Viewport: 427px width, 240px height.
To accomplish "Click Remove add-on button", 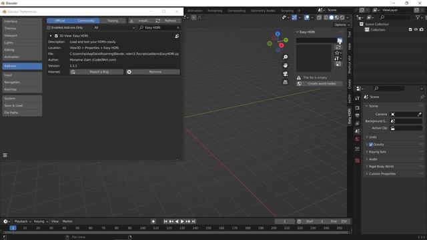I will pos(153,72).
